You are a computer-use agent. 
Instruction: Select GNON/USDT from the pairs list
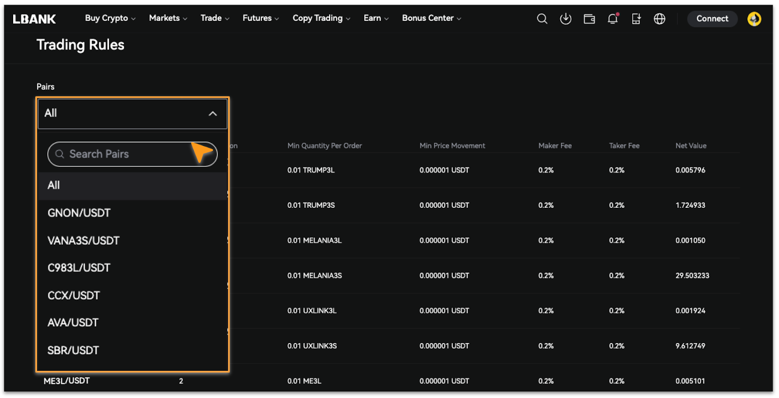pos(79,213)
